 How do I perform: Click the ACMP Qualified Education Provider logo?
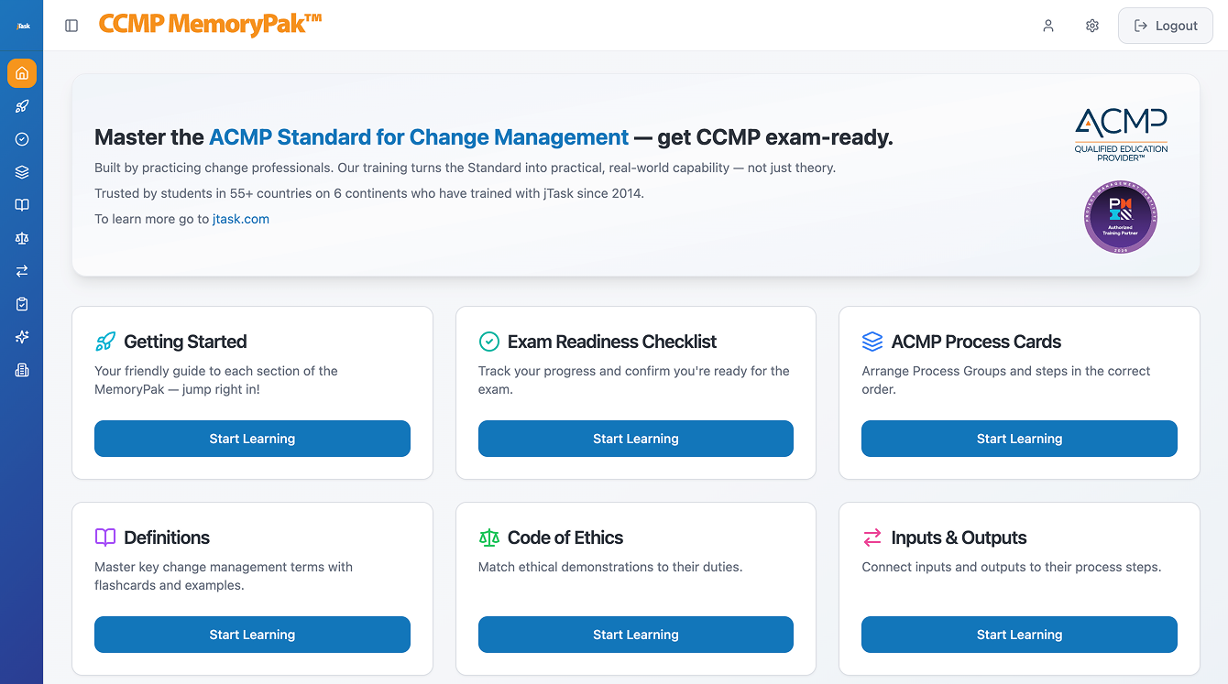[1122, 134]
